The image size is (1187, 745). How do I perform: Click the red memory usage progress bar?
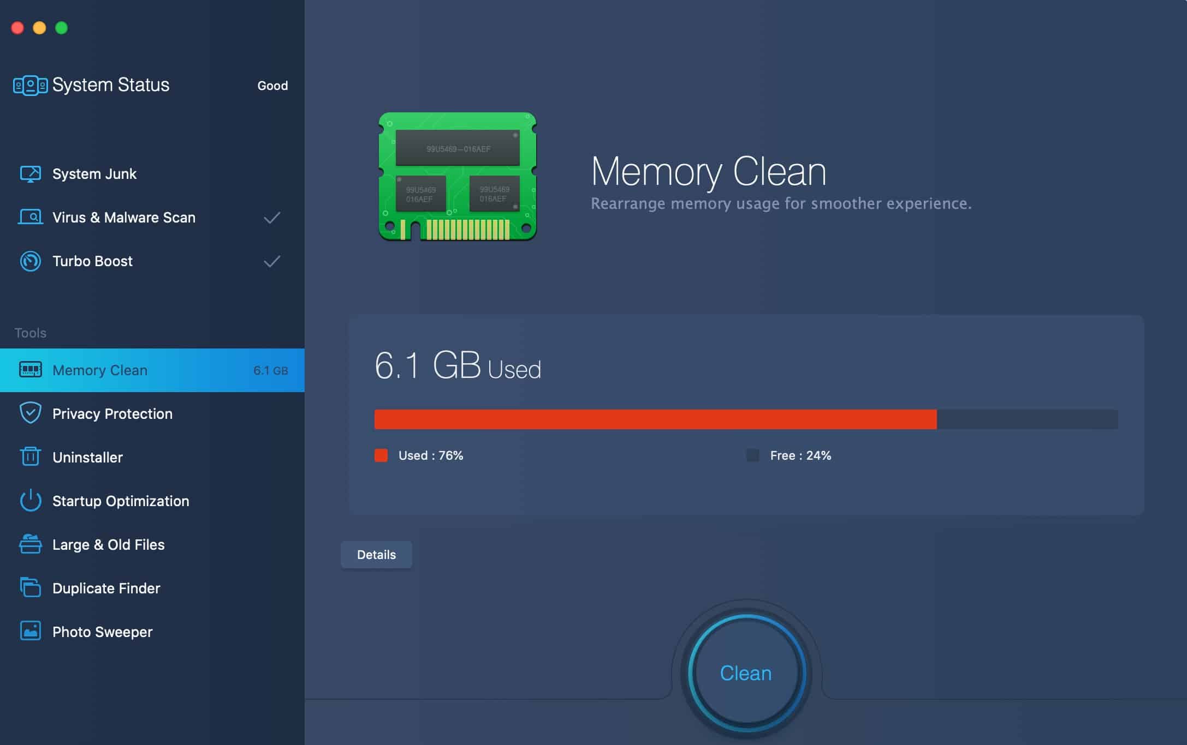click(655, 418)
